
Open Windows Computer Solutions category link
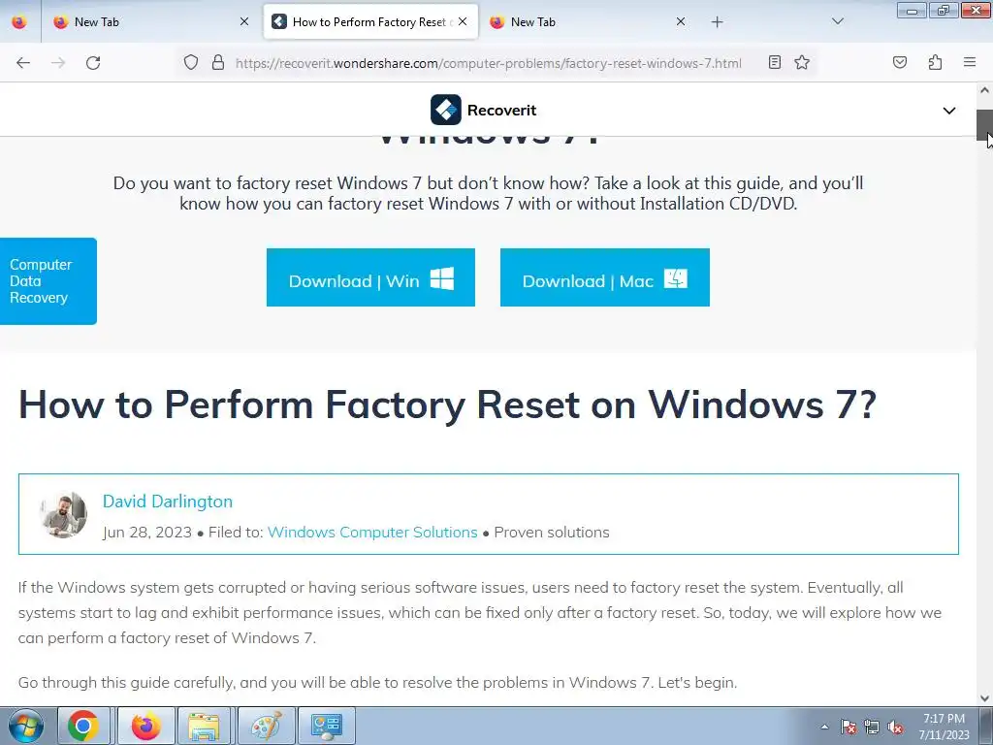(372, 533)
